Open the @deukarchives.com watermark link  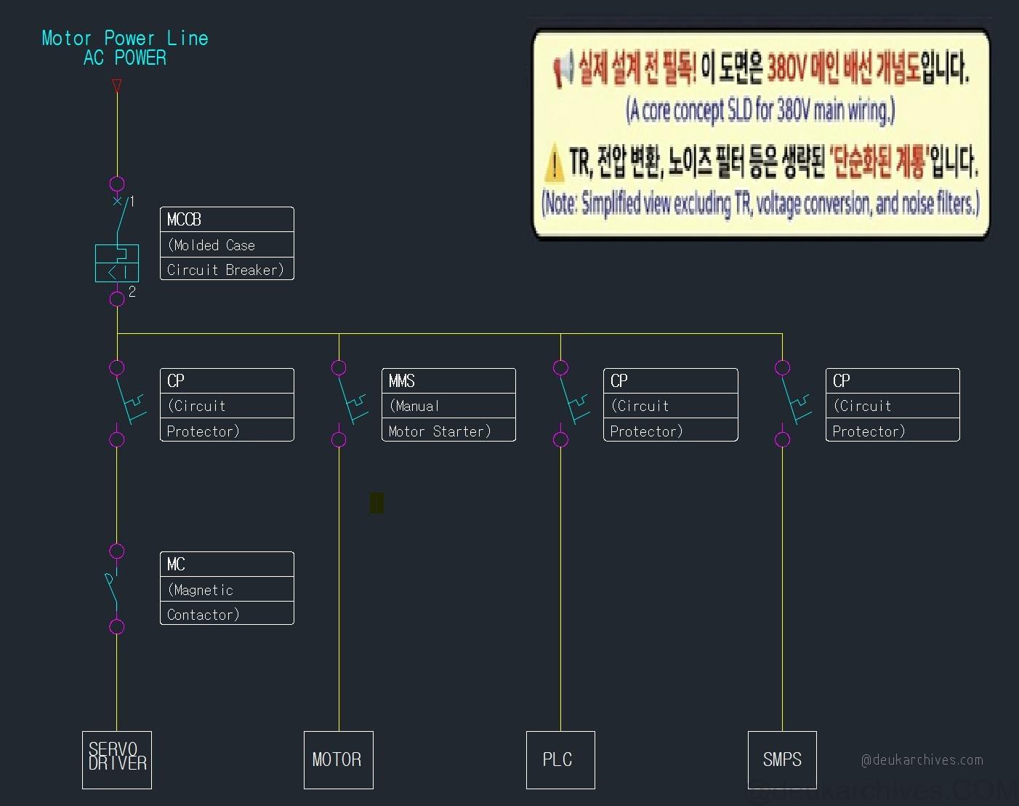point(922,760)
